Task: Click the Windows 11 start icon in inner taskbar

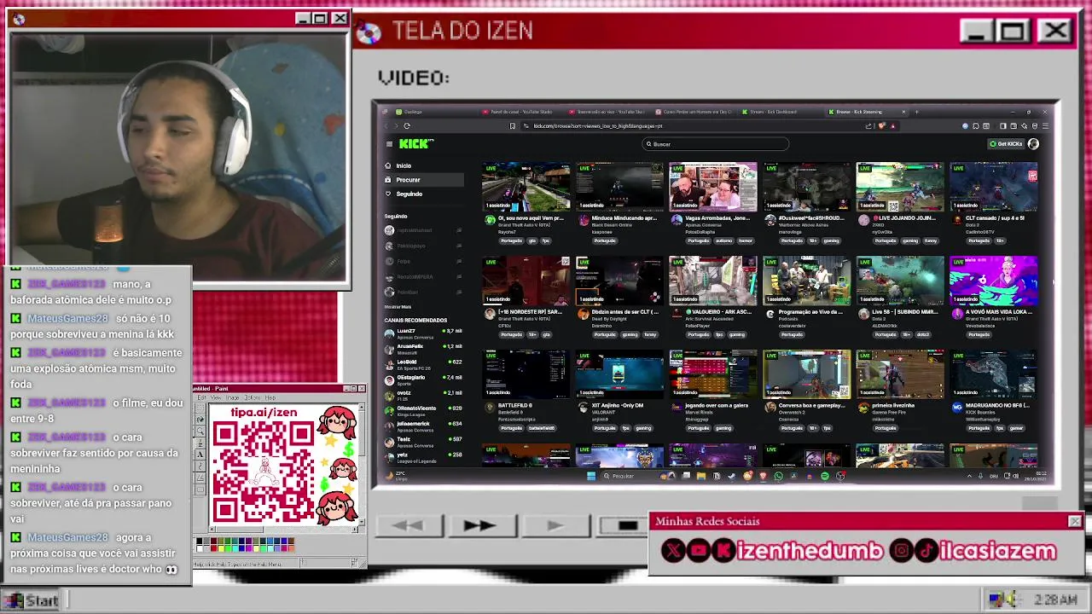Action: pos(590,476)
